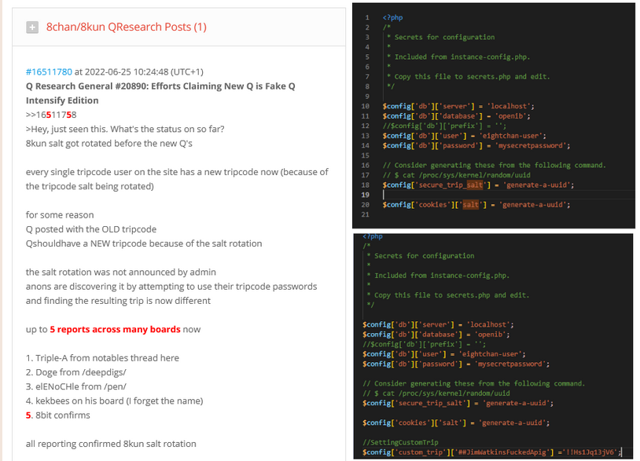
Task: Open the 8chan/8kun QResearch Posts (1) heading
Action: tap(126, 27)
